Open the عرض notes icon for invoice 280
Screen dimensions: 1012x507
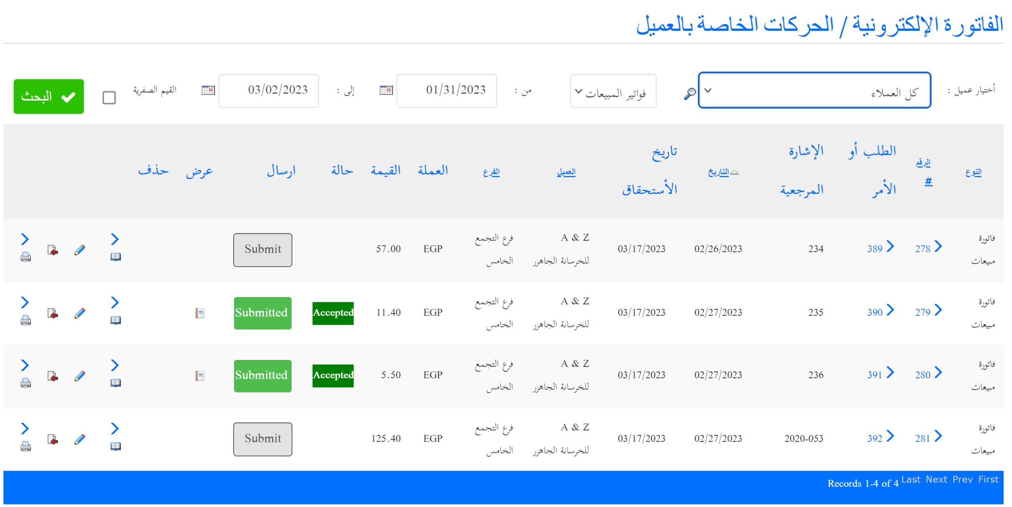point(200,375)
